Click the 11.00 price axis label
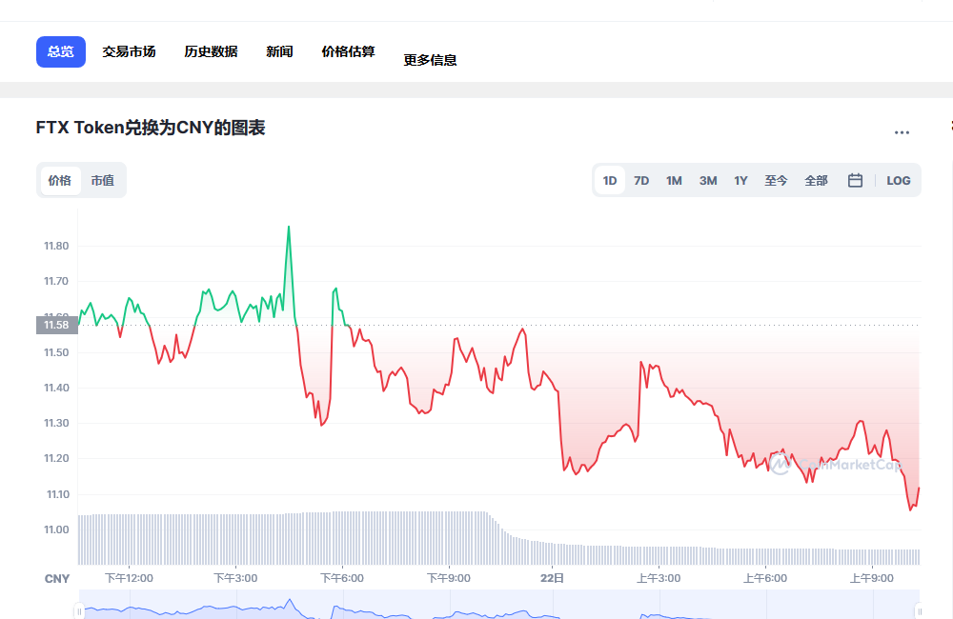Screen dimensions: 953x619 click(56, 529)
